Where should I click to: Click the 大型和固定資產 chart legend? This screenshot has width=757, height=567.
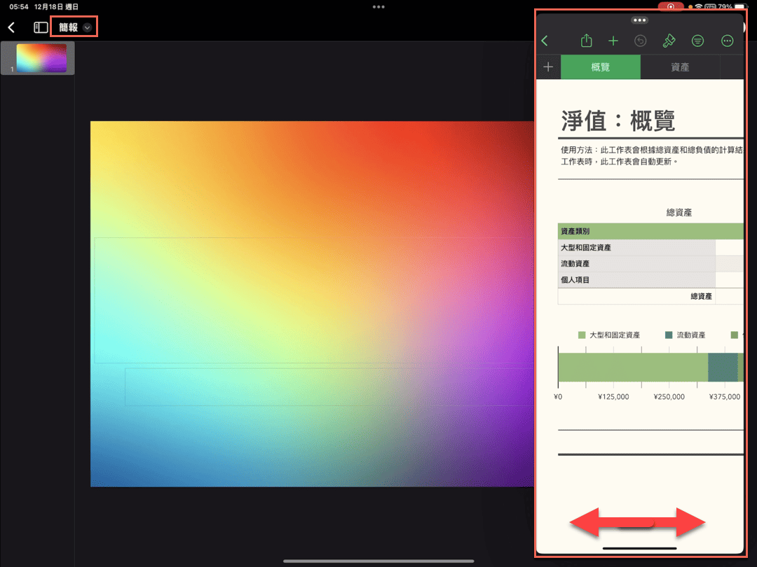(x=609, y=335)
